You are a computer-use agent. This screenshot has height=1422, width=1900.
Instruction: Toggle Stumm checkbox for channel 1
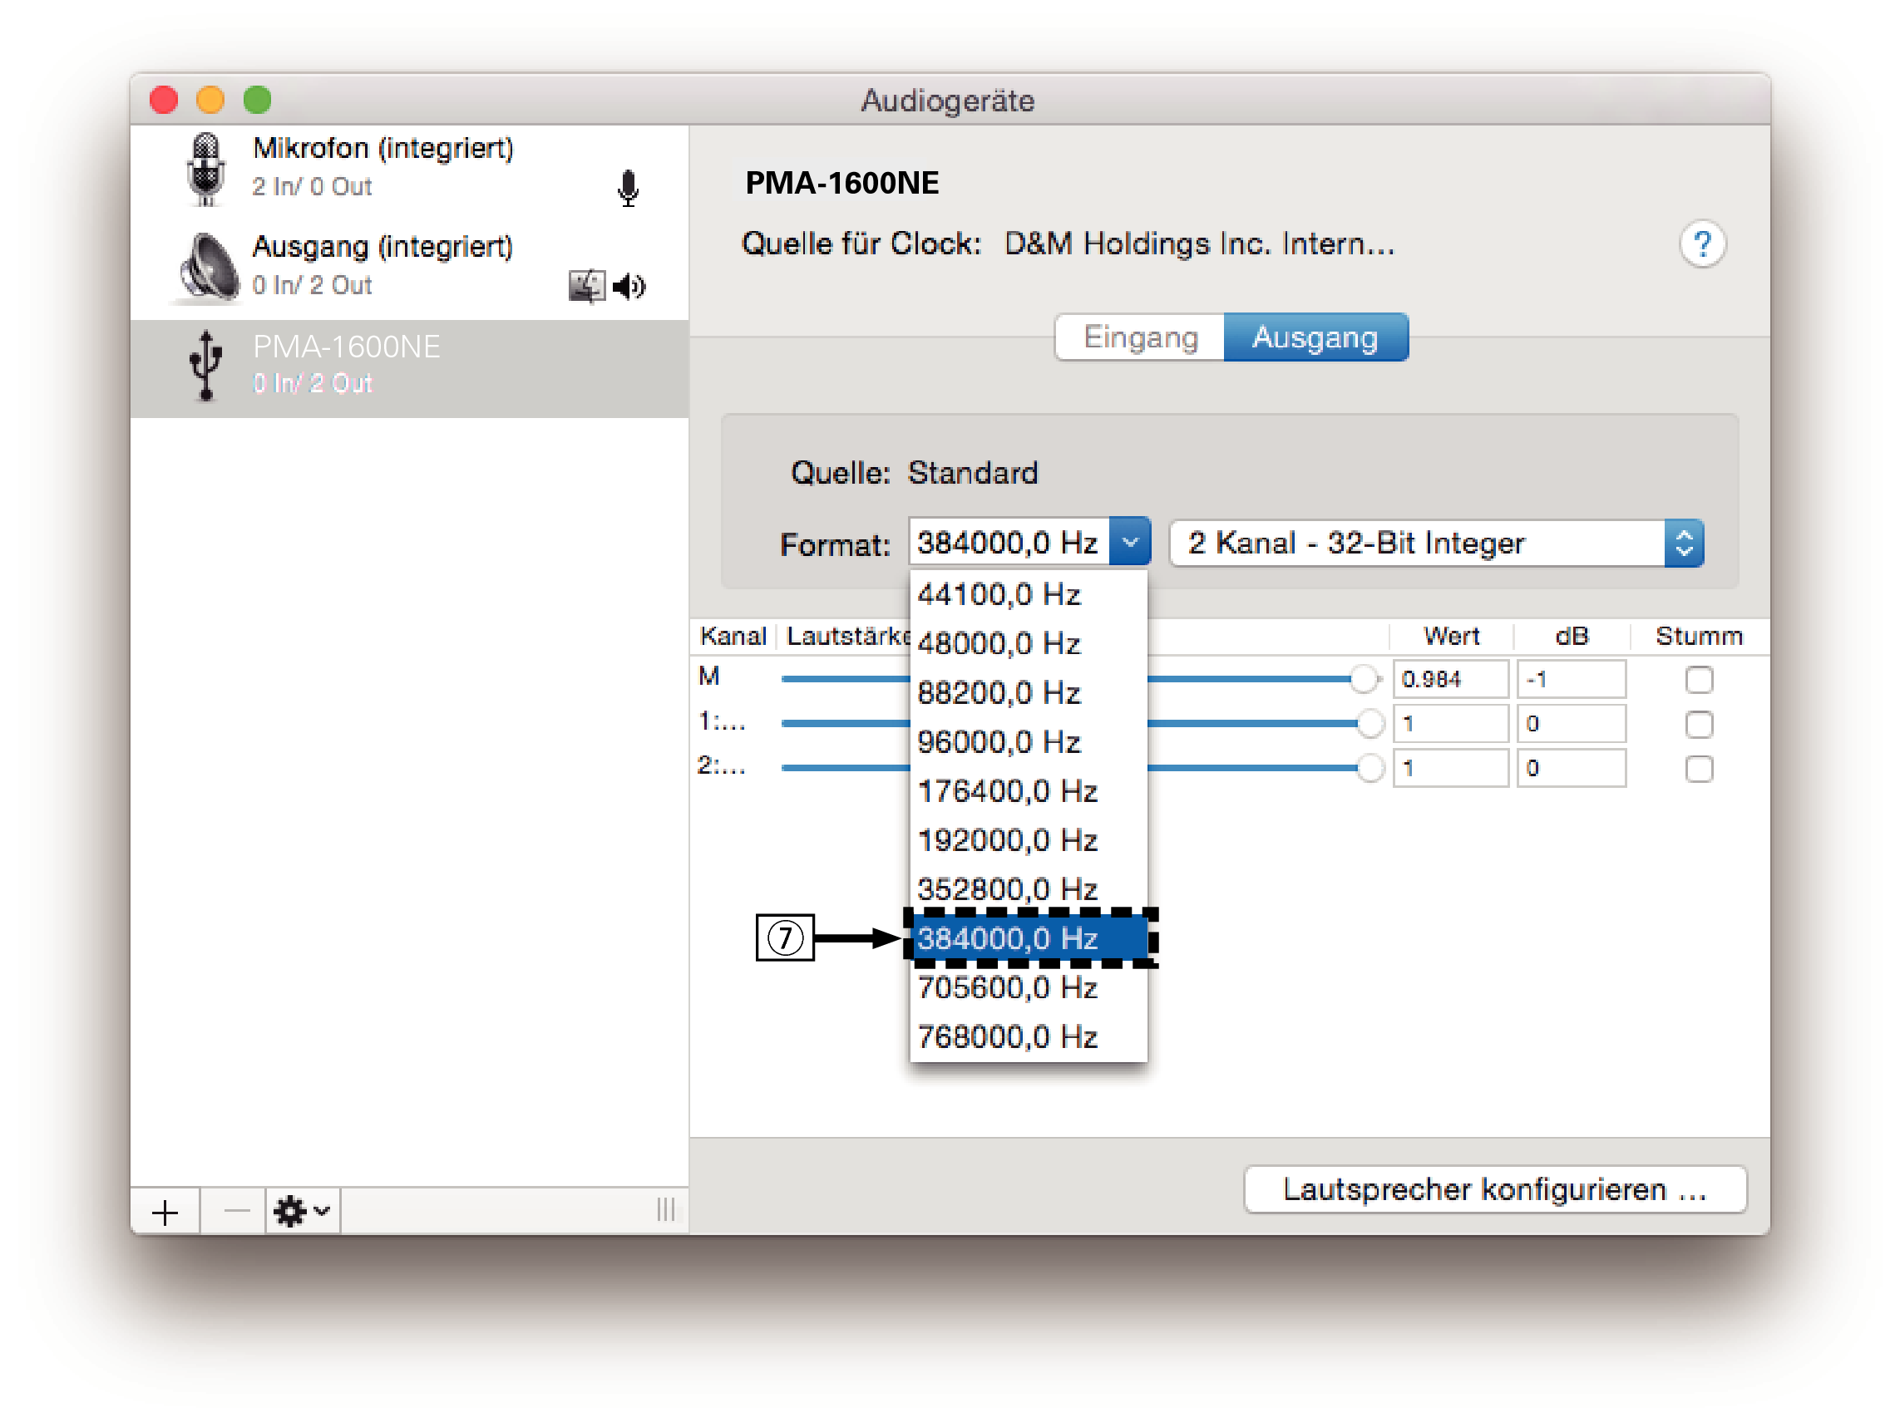(x=1698, y=724)
